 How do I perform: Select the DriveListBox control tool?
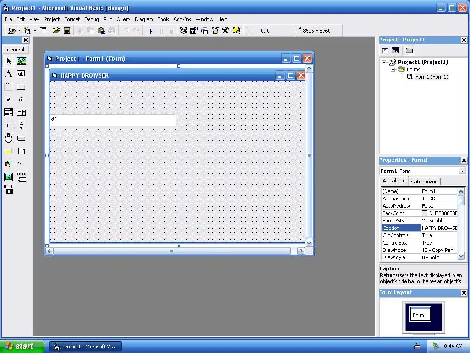pos(21,138)
